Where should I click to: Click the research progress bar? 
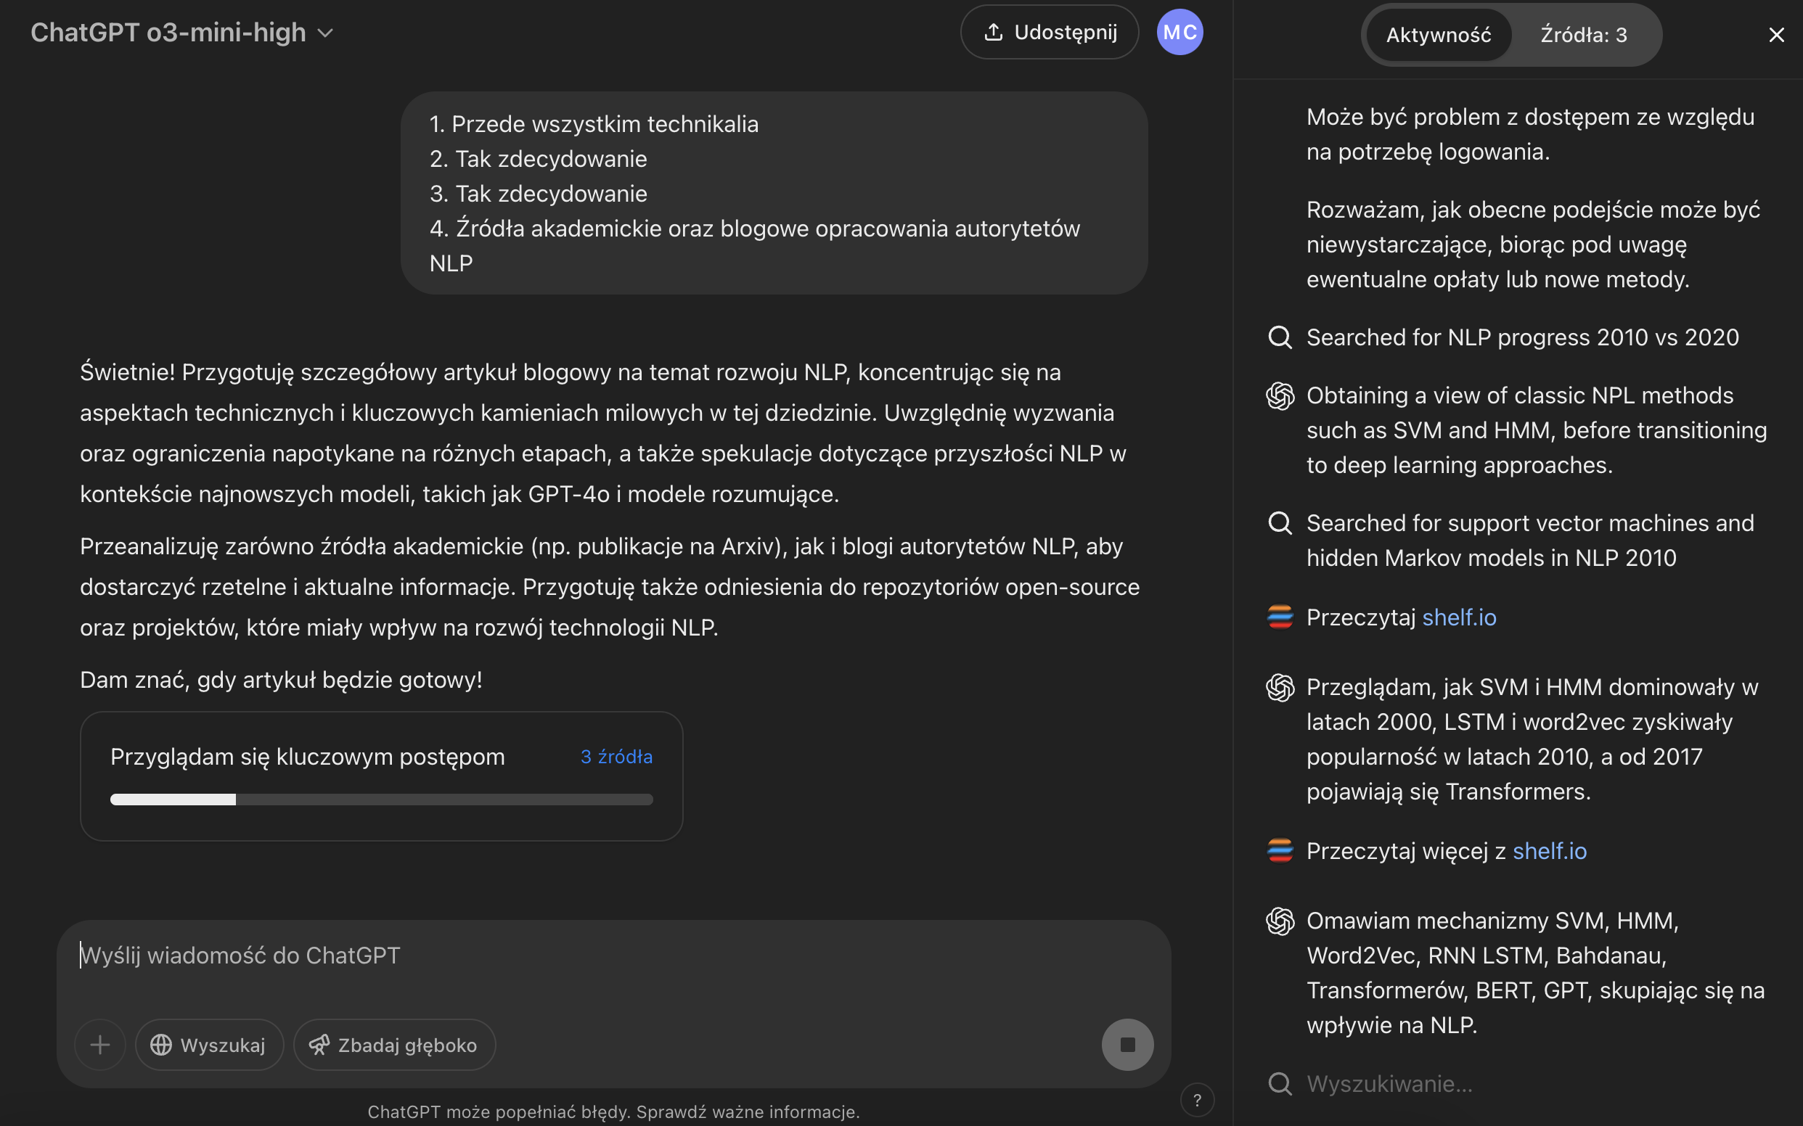(x=382, y=798)
